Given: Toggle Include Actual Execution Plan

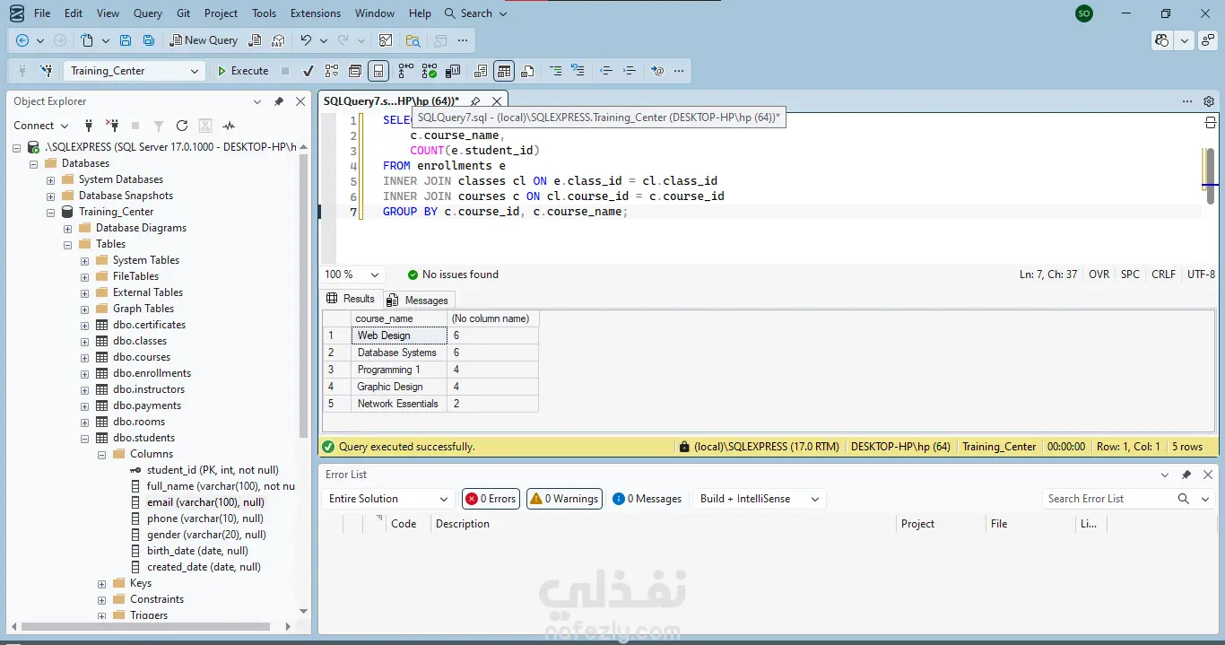Looking at the screenshot, I should (x=406, y=71).
